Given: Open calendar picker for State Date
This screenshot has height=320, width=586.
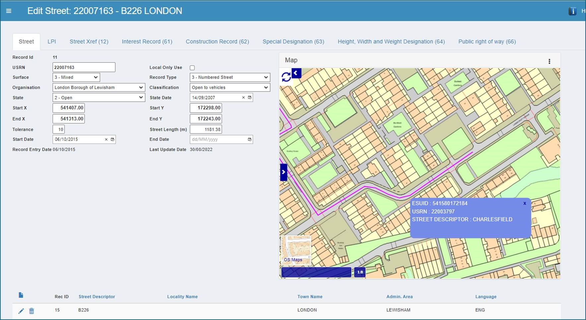Looking at the screenshot, I should [x=250, y=98].
